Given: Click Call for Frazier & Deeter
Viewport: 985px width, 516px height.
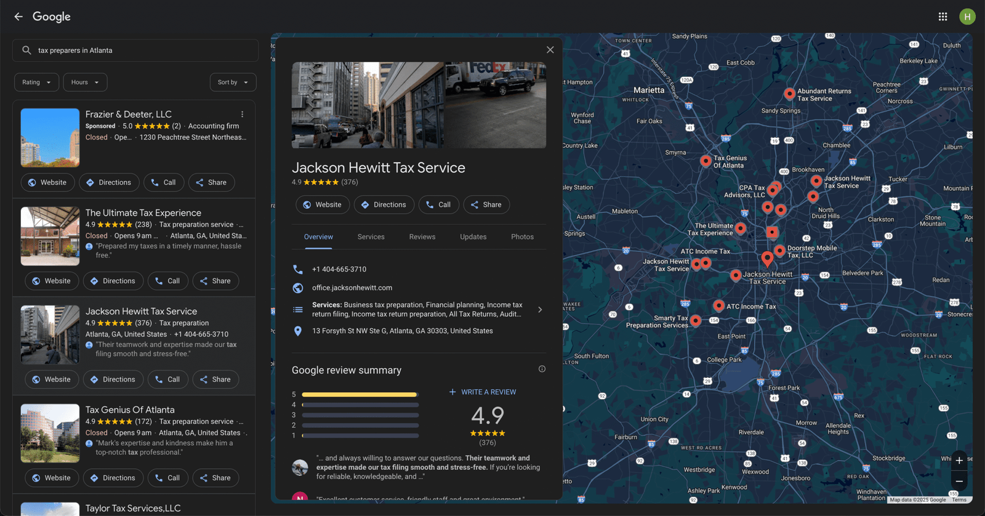Looking at the screenshot, I should 164,182.
